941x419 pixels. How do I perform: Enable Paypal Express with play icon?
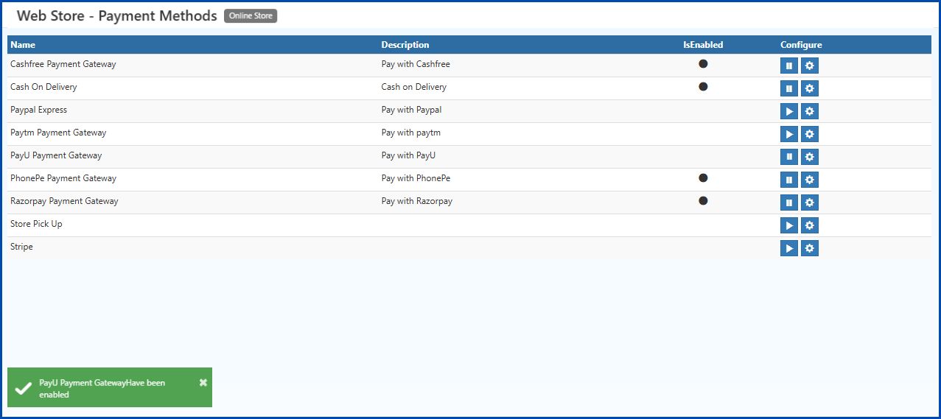788,111
